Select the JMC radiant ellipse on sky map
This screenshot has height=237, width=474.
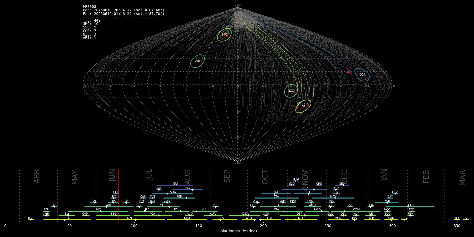(224, 35)
